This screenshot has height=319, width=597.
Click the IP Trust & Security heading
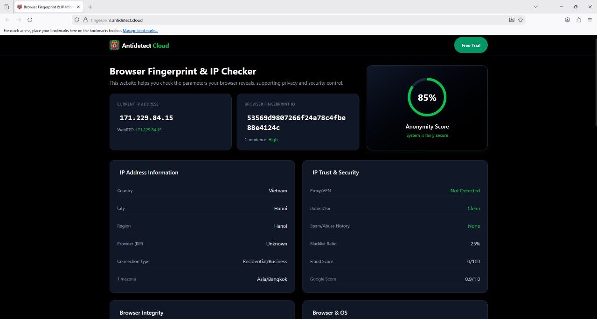point(336,172)
